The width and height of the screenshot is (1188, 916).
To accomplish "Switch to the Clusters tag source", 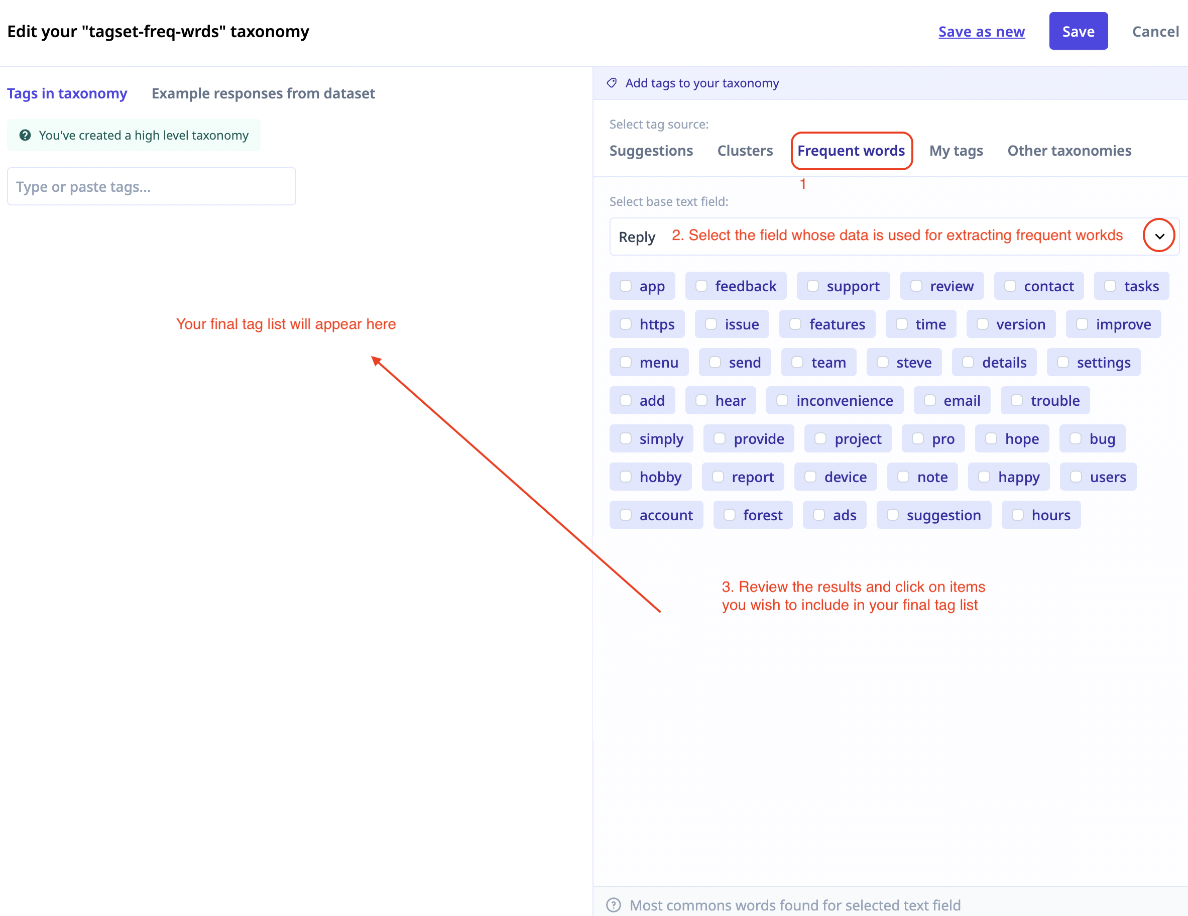I will click(744, 151).
